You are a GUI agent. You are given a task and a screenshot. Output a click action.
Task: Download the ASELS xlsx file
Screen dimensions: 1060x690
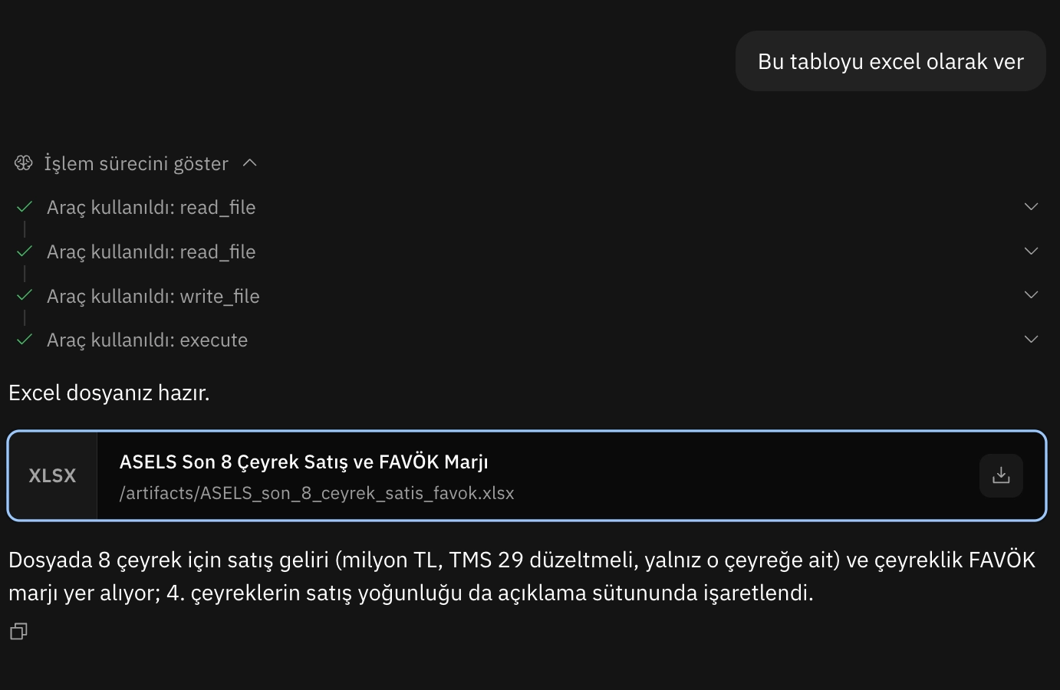coord(1001,475)
